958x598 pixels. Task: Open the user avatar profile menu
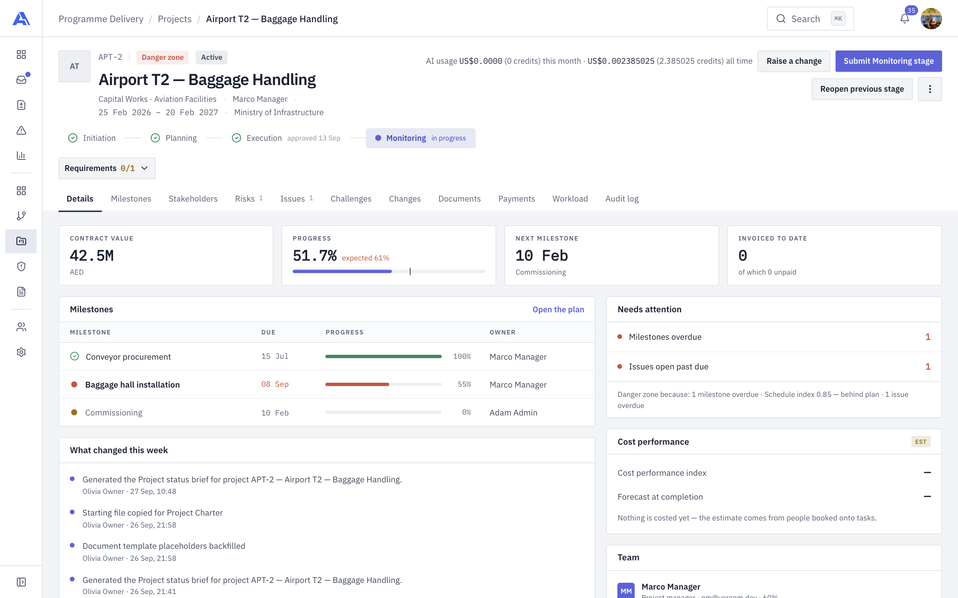tap(931, 19)
